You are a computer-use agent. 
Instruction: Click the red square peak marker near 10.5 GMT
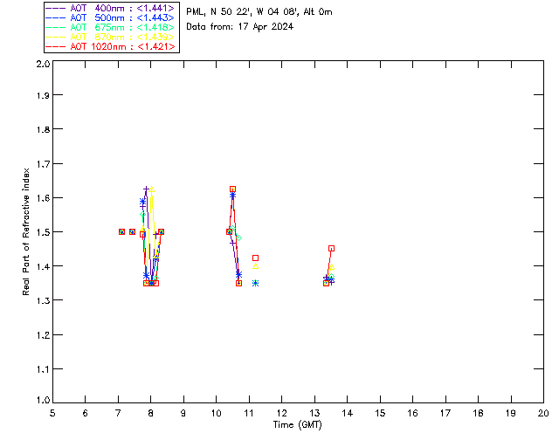pyautogui.click(x=232, y=189)
